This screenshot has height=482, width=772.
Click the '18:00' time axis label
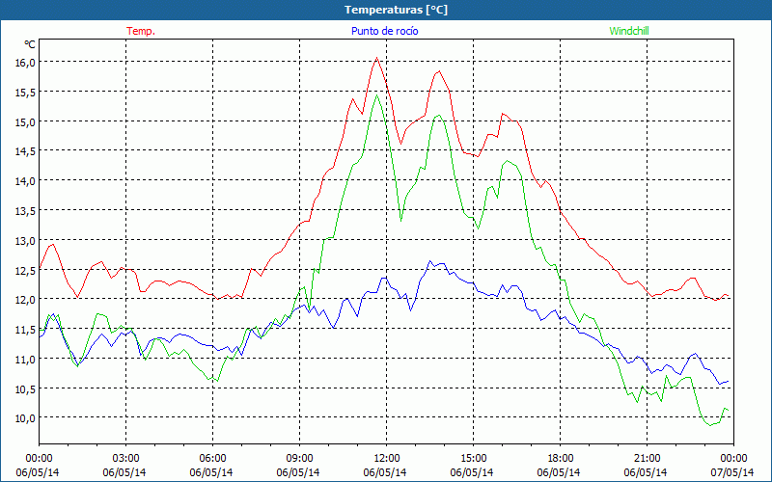click(561, 458)
